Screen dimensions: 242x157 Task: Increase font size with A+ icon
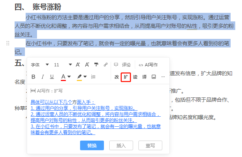(78, 65)
